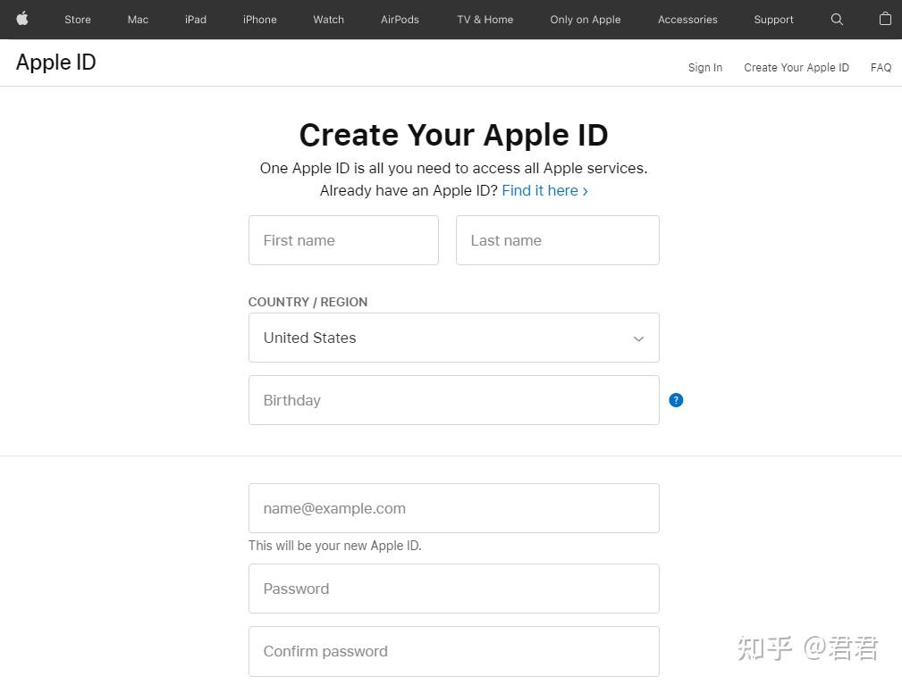Viewport: 902px width, 685px height.
Task: Open the FAQ page
Action: pyautogui.click(x=881, y=67)
